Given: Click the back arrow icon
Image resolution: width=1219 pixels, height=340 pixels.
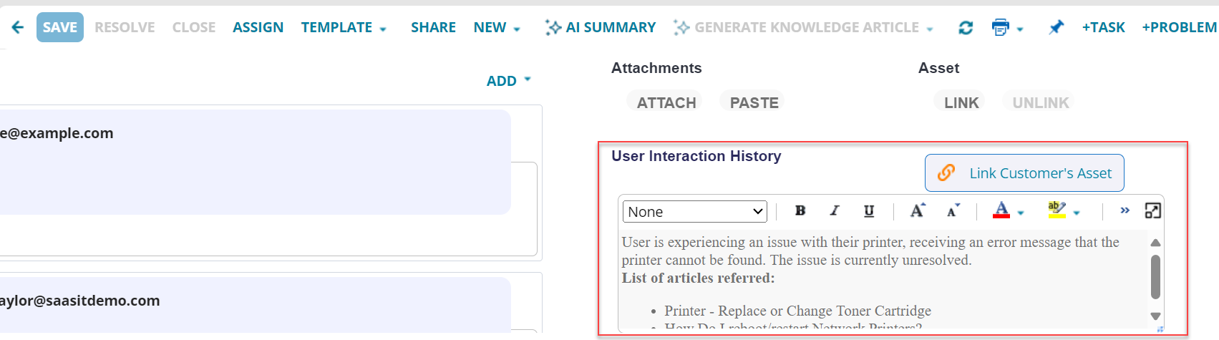Looking at the screenshot, I should [x=18, y=27].
